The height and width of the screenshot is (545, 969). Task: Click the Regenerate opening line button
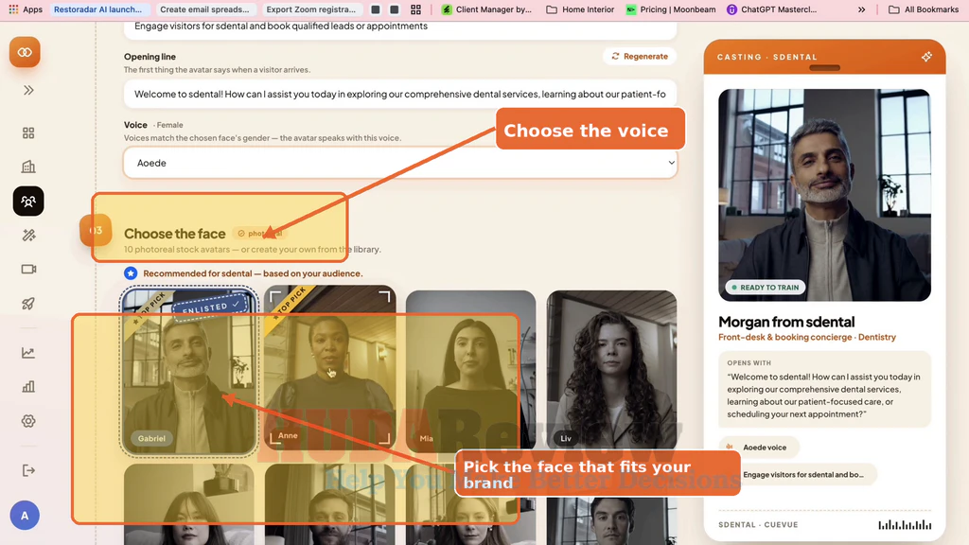coord(640,56)
